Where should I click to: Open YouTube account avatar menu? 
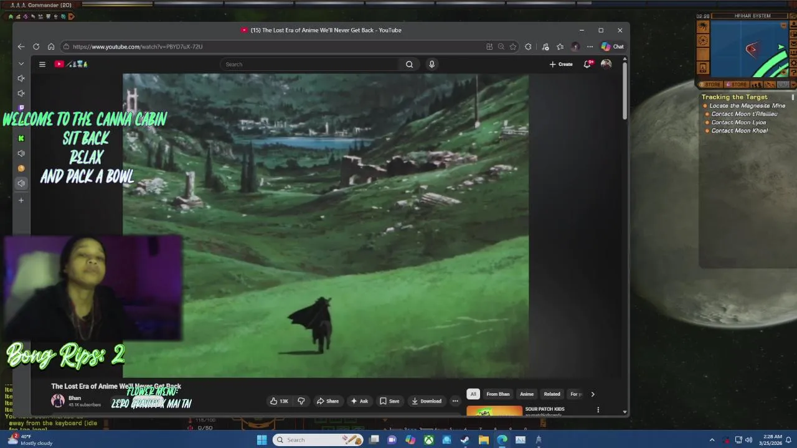(x=606, y=64)
